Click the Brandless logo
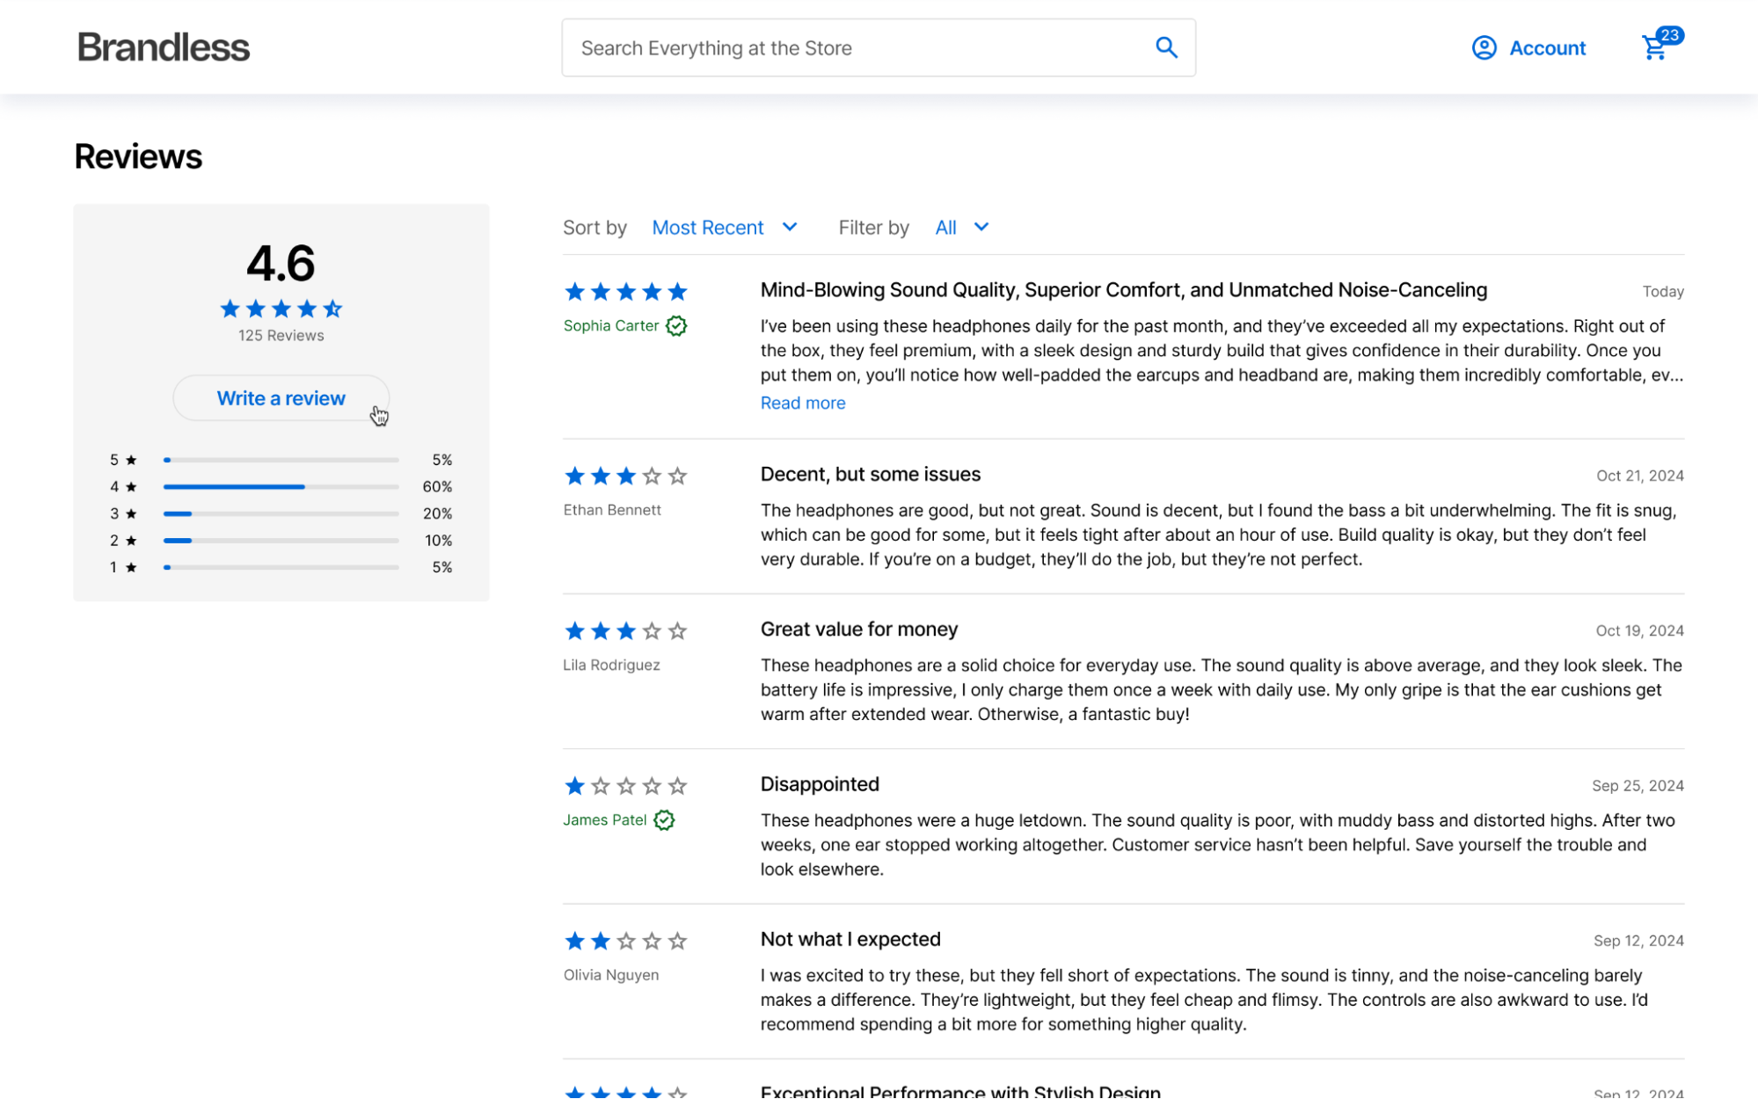Viewport: 1758px width, 1099px height. [x=164, y=47]
